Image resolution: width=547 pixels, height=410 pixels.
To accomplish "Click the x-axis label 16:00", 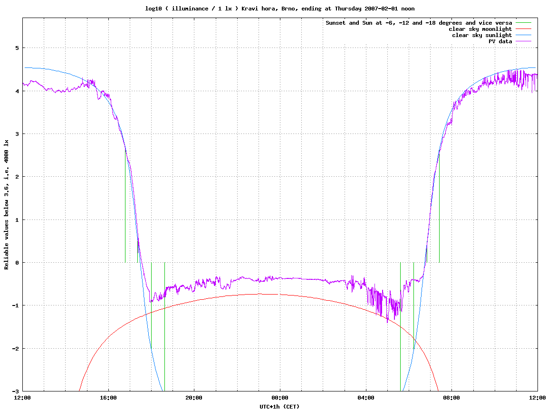I will coord(108,398).
